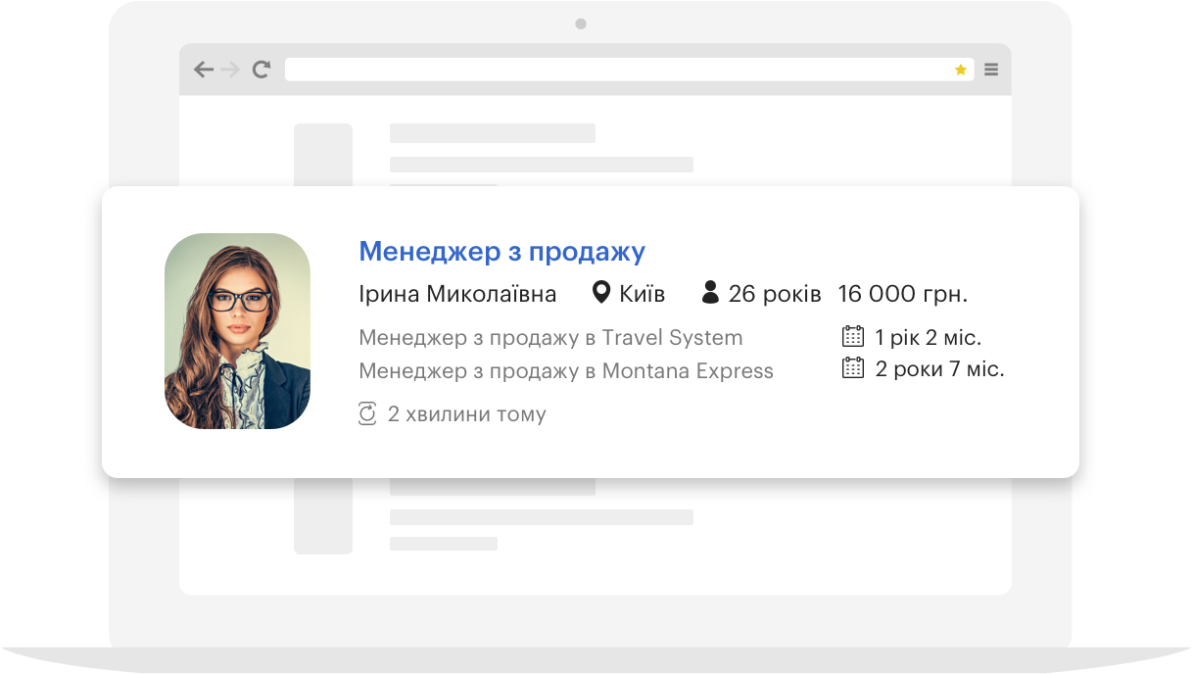This screenshot has width=1193, height=674.
Task: Select the name Ірина Миколаївна
Action: click(x=457, y=294)
